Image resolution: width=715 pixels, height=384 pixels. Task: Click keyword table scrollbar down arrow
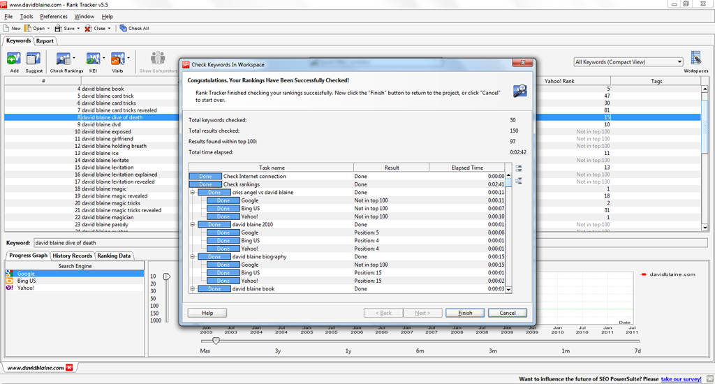point(705,227)
